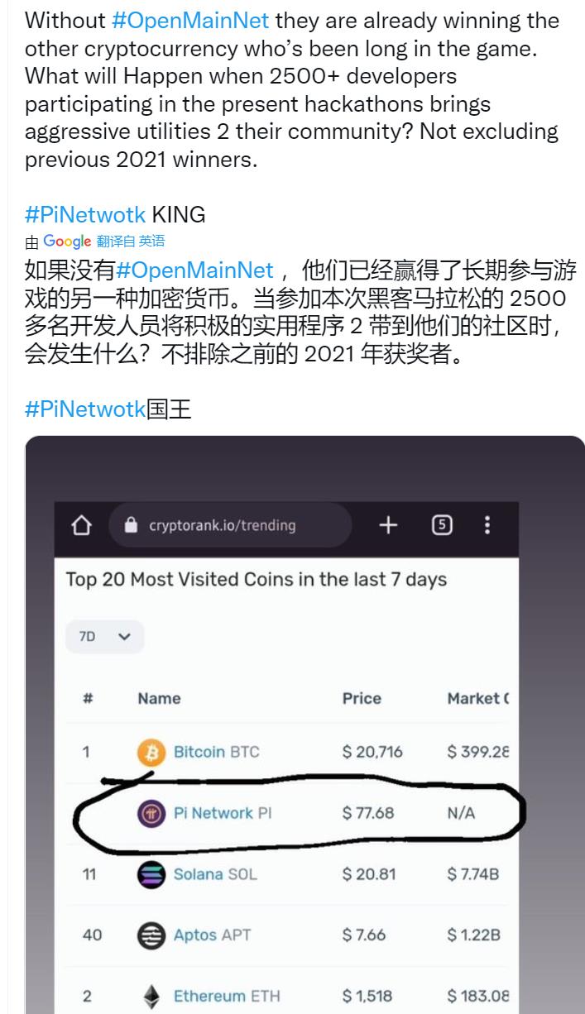Select the cryptorank.io/trending address field
This screenshot has height=1014, width=585.
[x=229, y=526]
